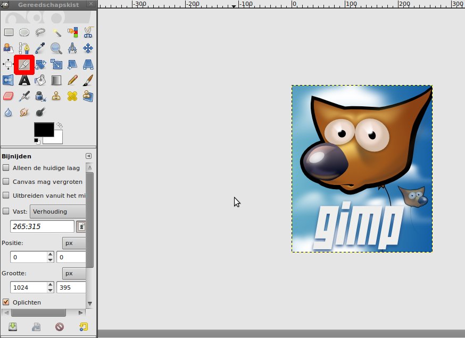
Task: Select the Blend gradient tool
Action: click(56, 80)
